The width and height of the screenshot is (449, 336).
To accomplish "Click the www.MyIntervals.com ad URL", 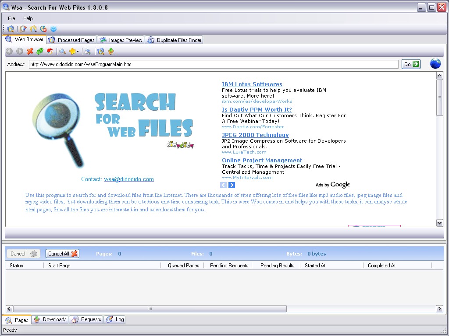I will 247,178.
